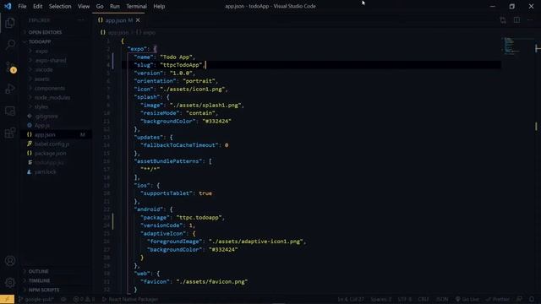Open the Go menu

click(x=100, y=6)
